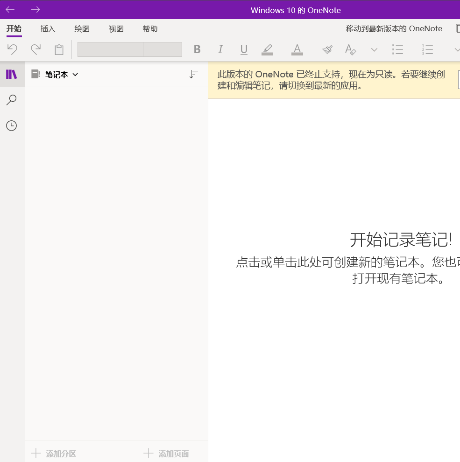Insert a bulleted list
The height and width of the screenshot is (462, 460).
[x=397, y=49]
